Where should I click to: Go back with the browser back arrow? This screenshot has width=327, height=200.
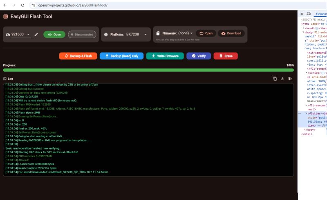(x=5, y=5)
